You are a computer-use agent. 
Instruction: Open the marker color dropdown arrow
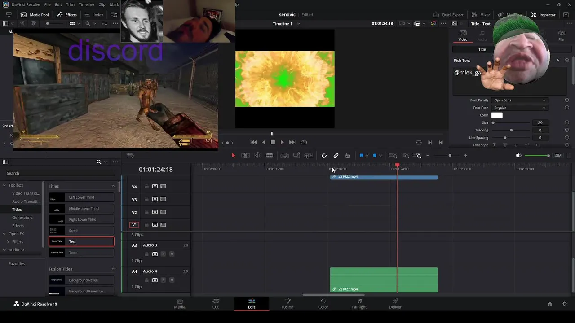click(380, 156)
